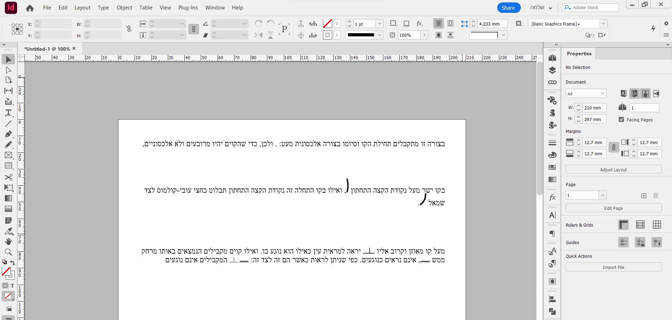Expand the opacity 100% options arrow

coord(424,35)
